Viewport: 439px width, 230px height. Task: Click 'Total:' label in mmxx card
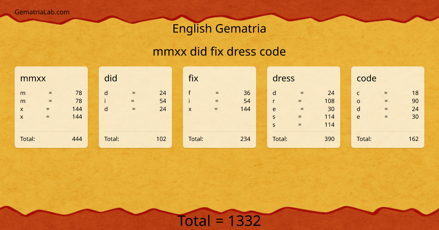coord(27,139)
